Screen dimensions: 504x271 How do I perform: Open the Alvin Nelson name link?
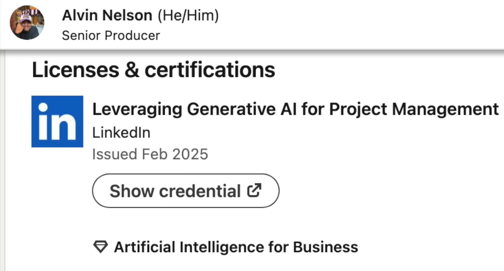click(107, 15)
